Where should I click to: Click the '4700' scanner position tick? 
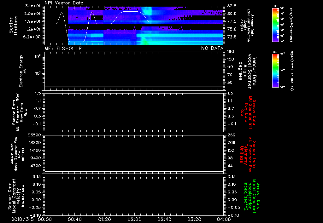click(36, 166)
